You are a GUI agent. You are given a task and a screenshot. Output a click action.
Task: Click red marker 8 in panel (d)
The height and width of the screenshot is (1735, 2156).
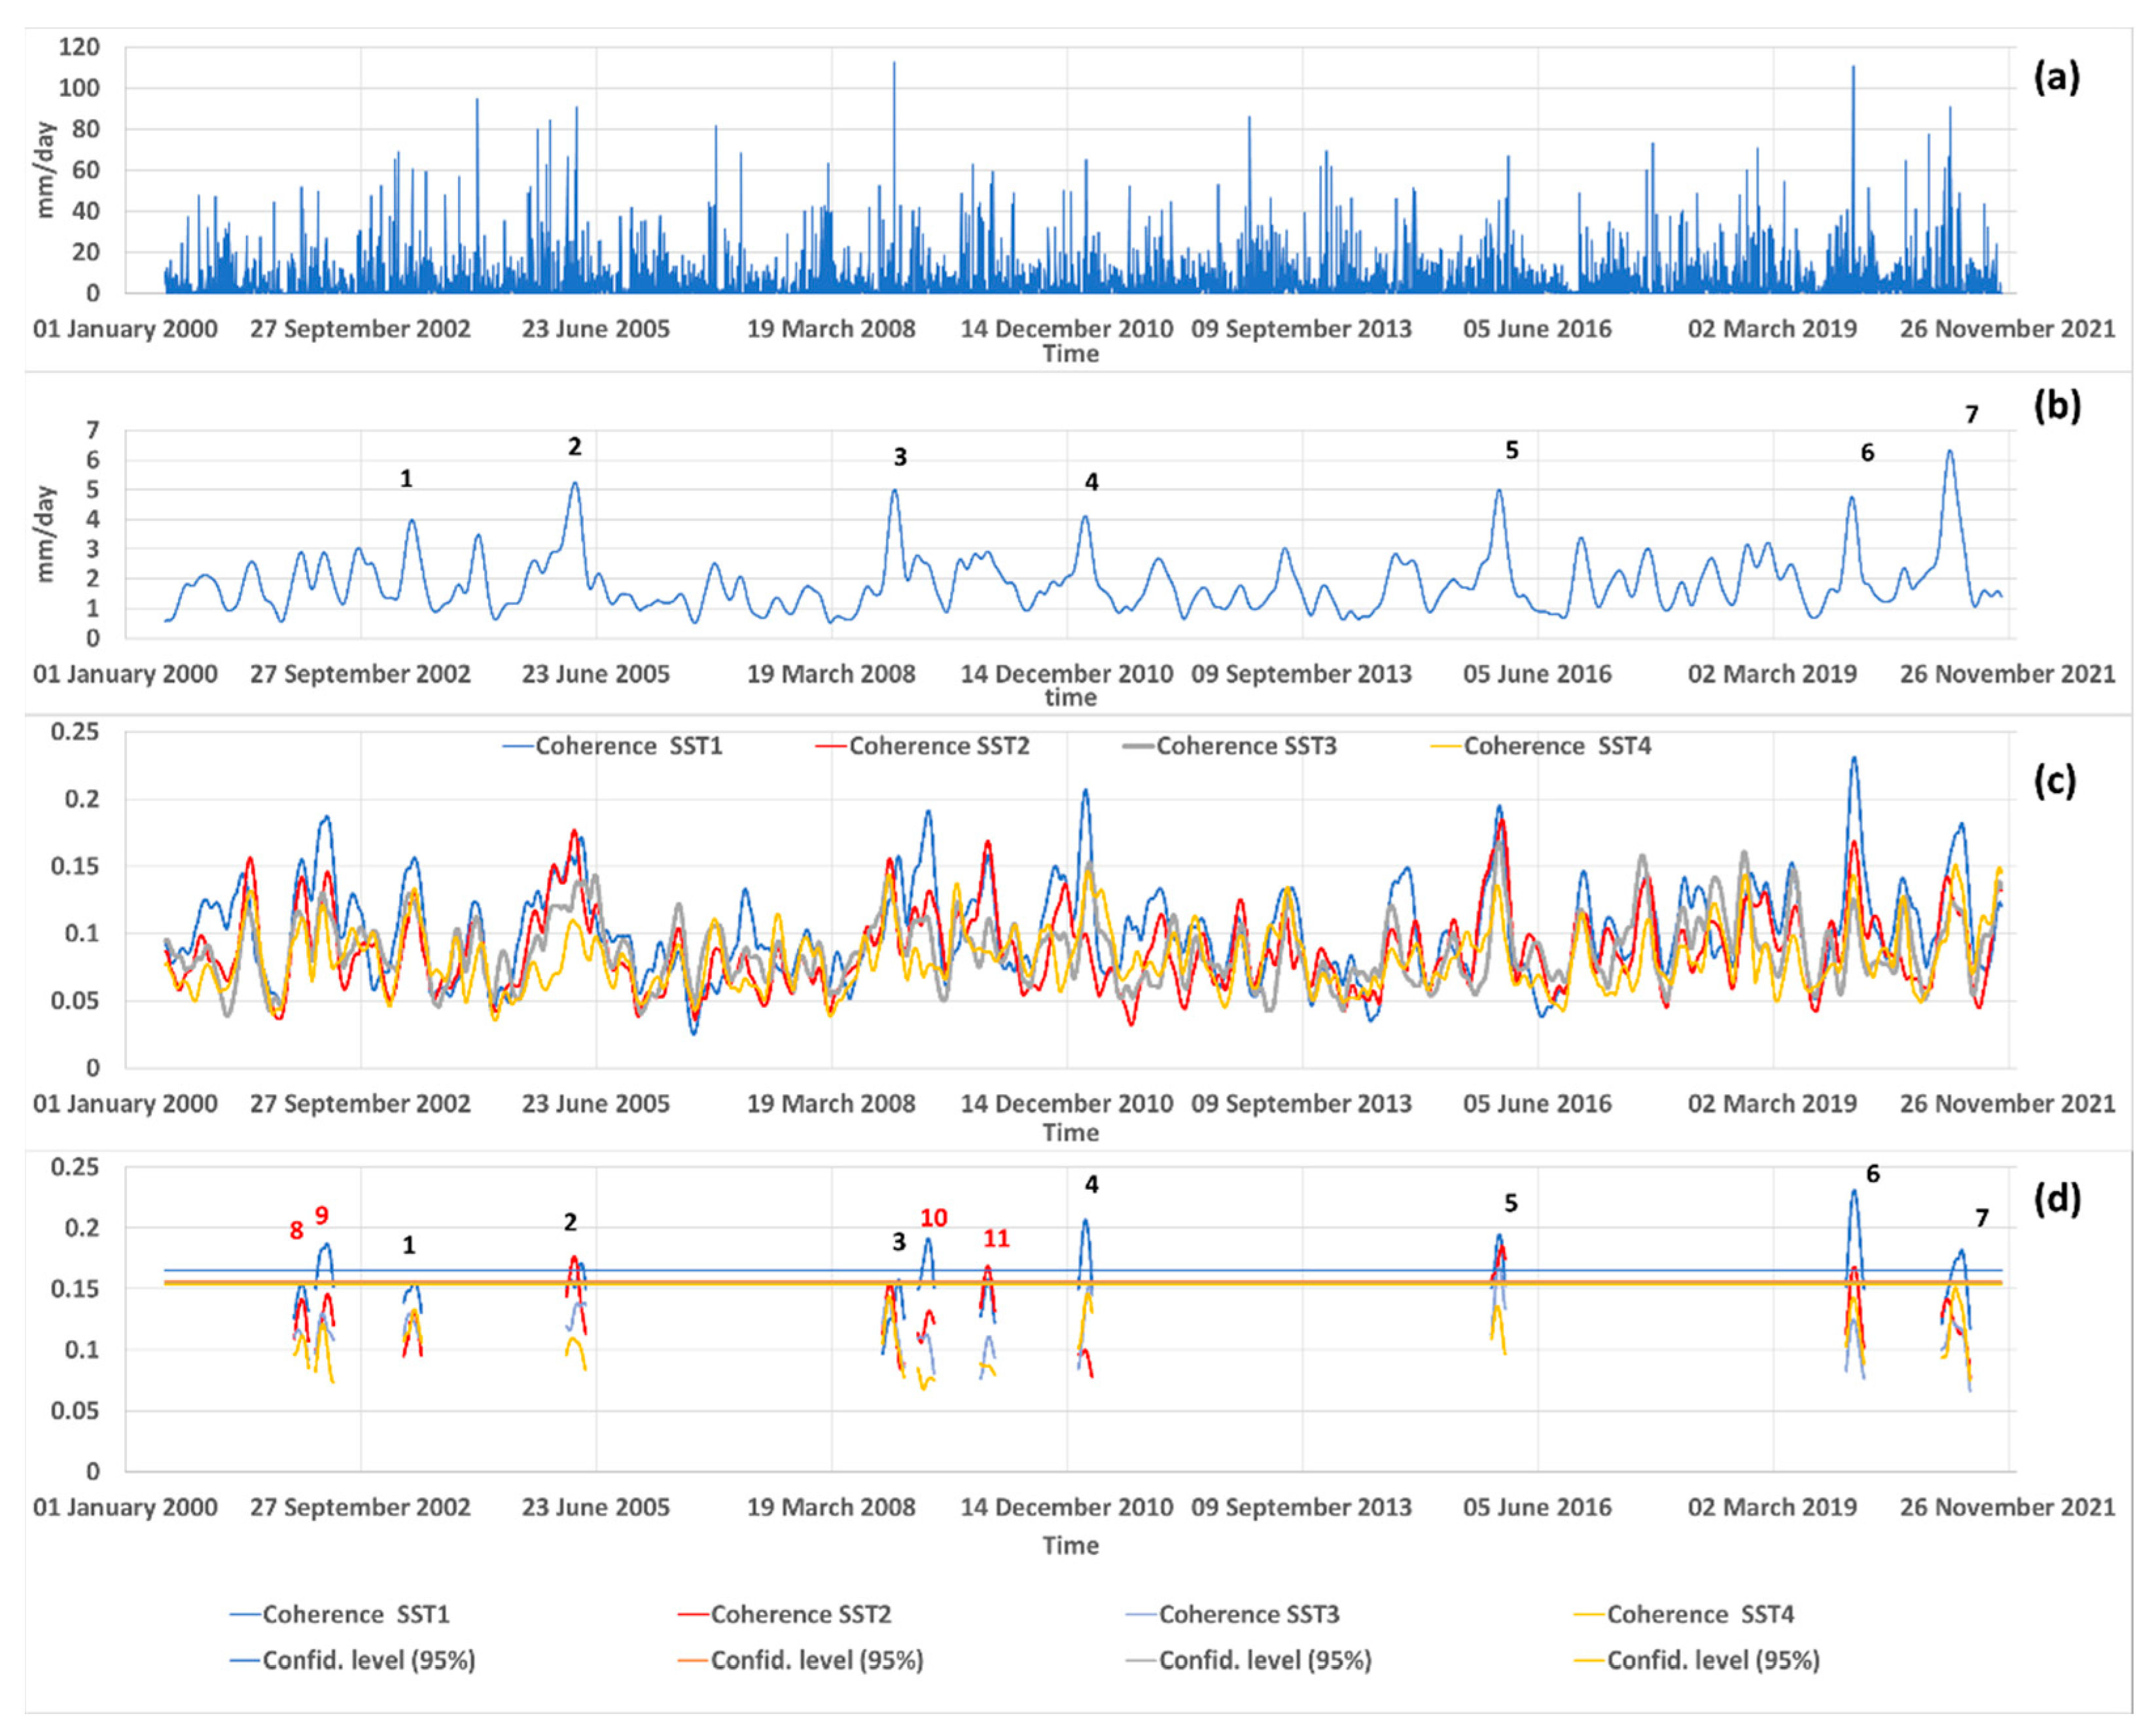pyautogui.click(x=296, y=1231)
